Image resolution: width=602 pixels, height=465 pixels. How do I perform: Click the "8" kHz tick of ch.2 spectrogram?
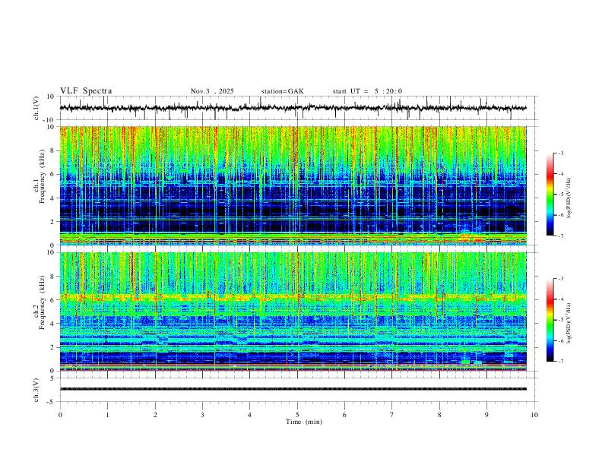click(x=52, y=277)
